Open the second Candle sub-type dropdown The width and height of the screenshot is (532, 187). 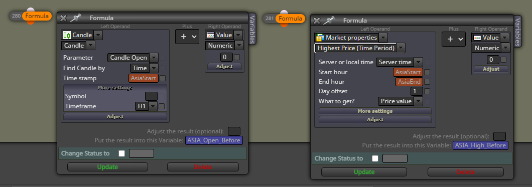point(90,46)
